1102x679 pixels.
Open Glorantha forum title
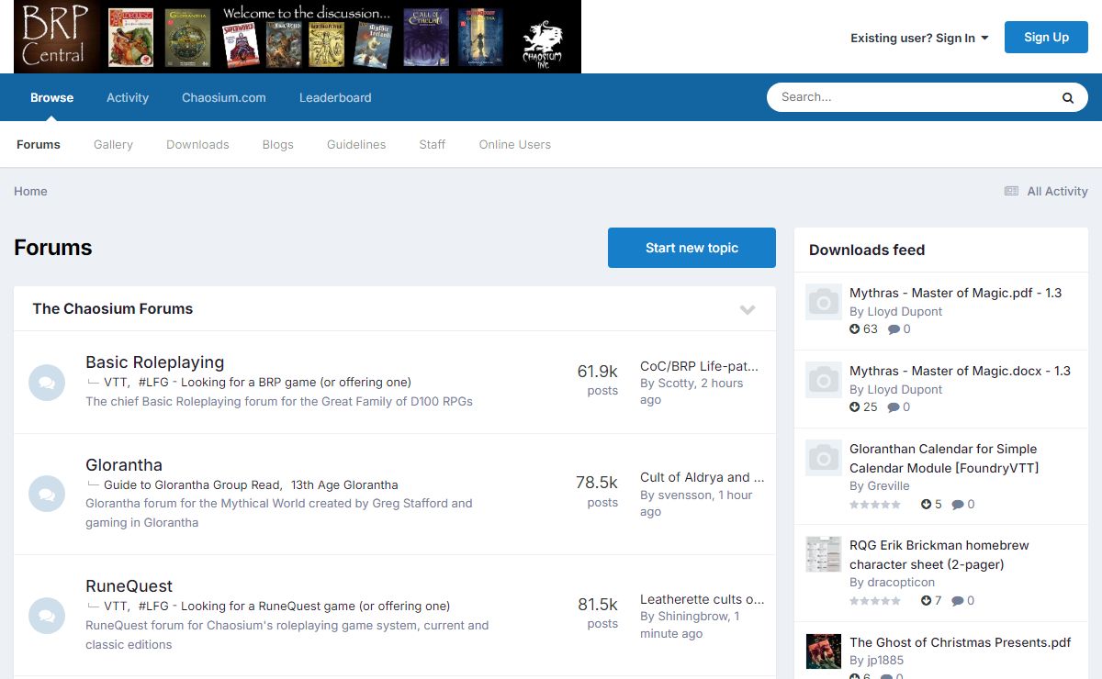[124, 465]
